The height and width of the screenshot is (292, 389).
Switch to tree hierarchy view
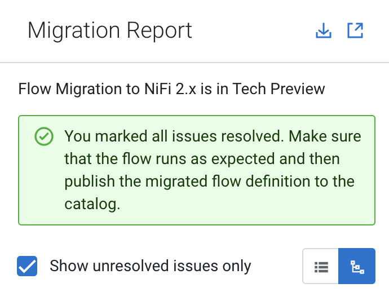click(x=356, y=266)
